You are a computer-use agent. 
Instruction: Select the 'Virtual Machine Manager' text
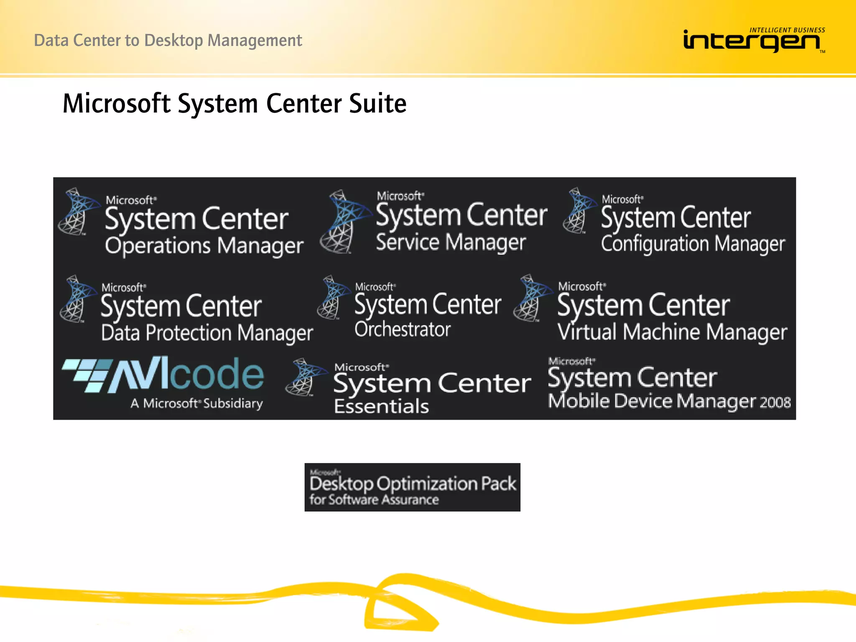672,333
